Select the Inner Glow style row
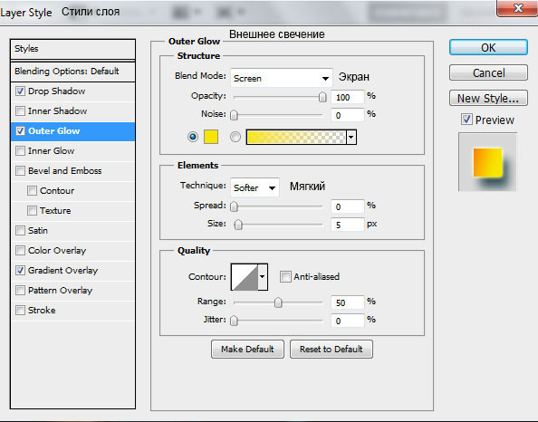Viewport: 538px width, 422px height. (x=72, y=151)
